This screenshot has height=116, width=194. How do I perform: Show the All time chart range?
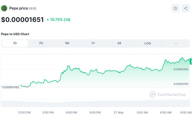point(119,43)
